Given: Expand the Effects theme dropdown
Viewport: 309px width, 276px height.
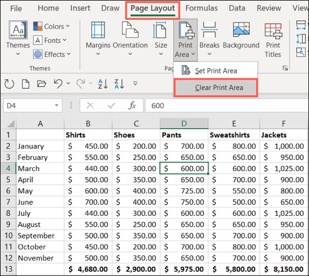Looking at the screenshot, I should pyautogui.click(x=52, y=54).
